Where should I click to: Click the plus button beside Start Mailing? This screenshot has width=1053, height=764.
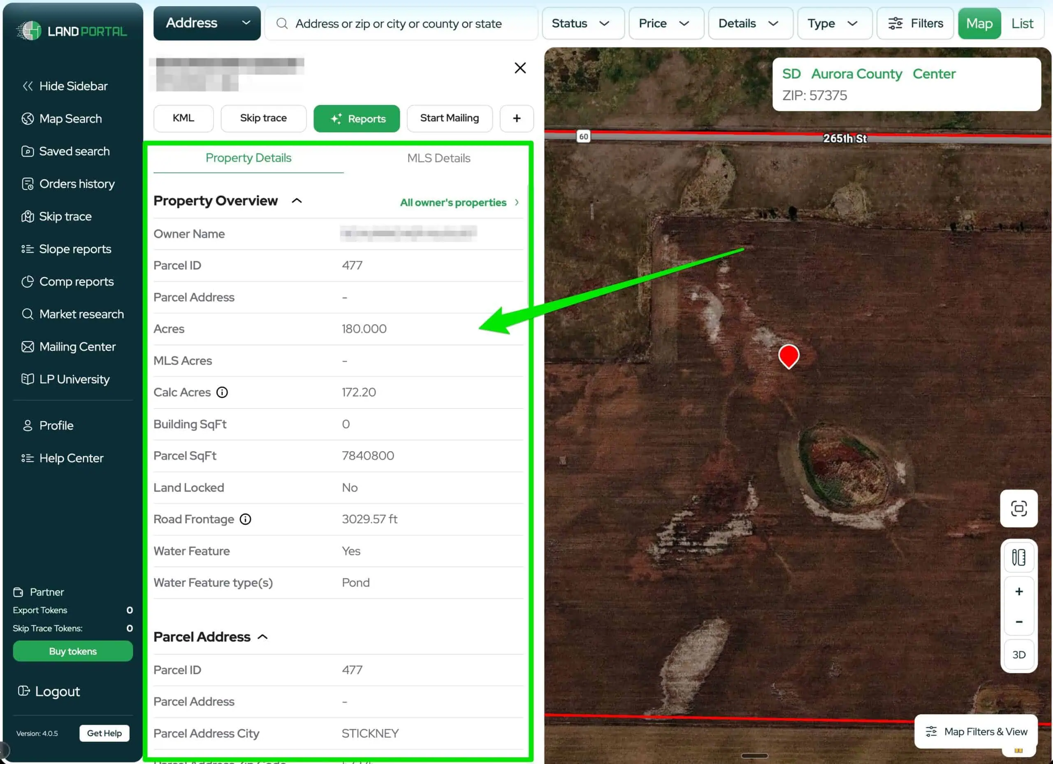(516, 118)
